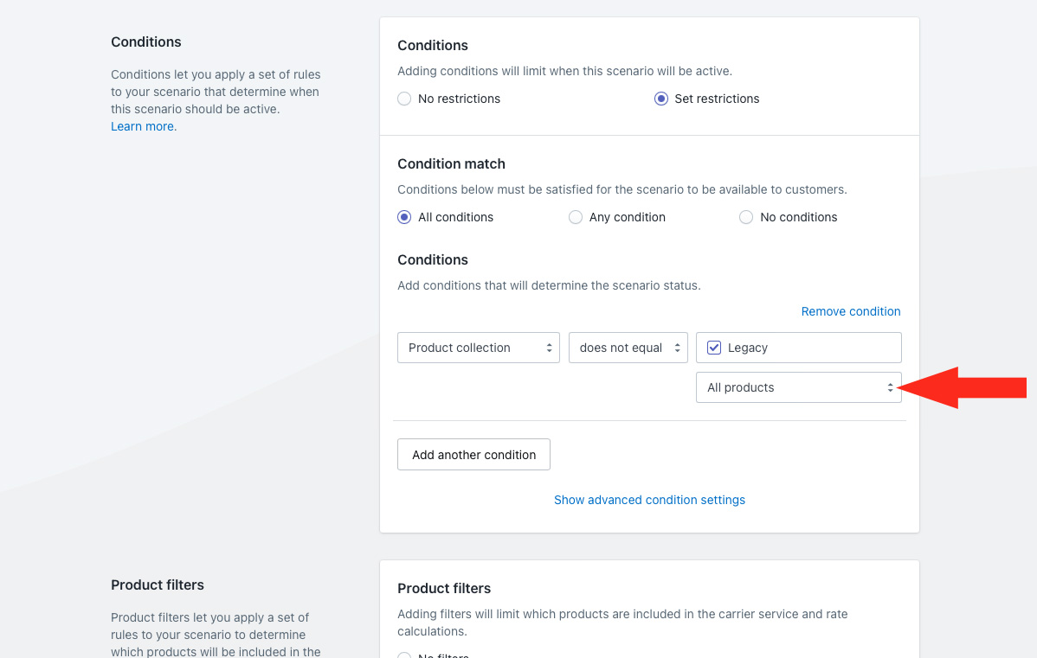
Task: Click the chevron arrows on All products select
Action: pyautogui.click(x=890, y=388)
